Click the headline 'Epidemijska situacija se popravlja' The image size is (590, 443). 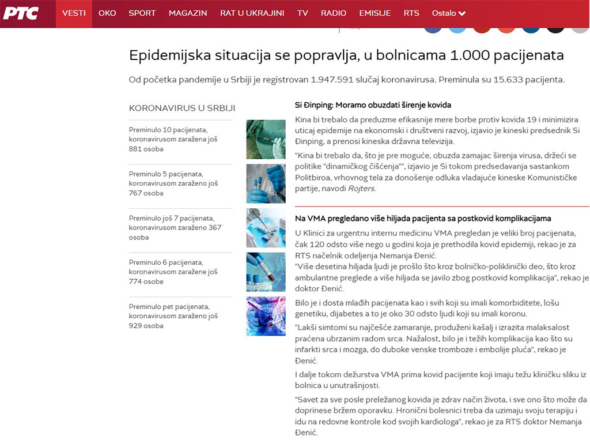346,55
